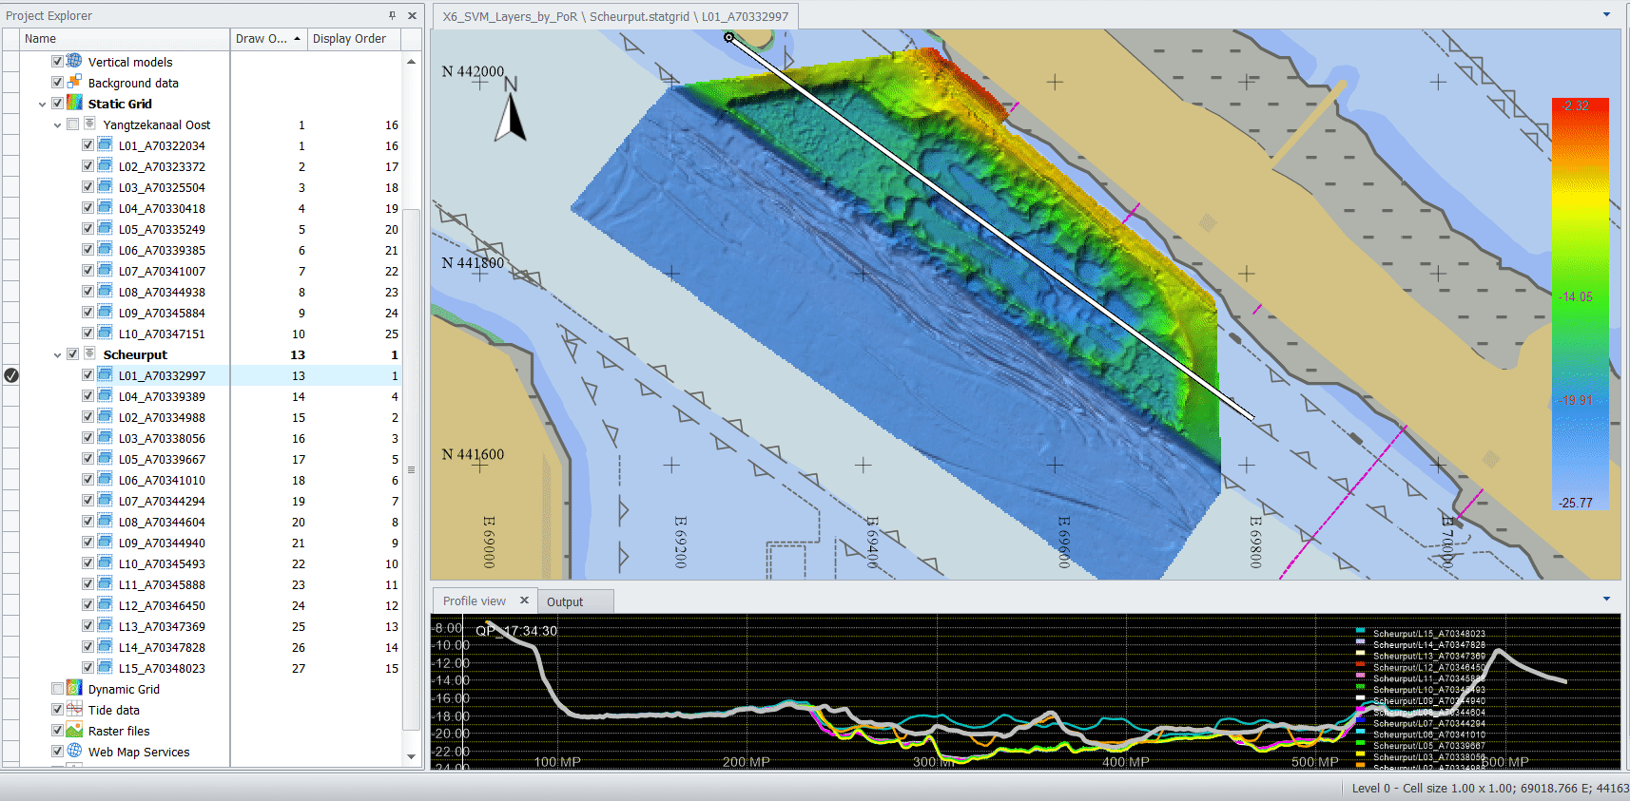This screenshot has height=801, width=1630.
Task: Collapse the Static Grid node
Action: coord(42,104)
